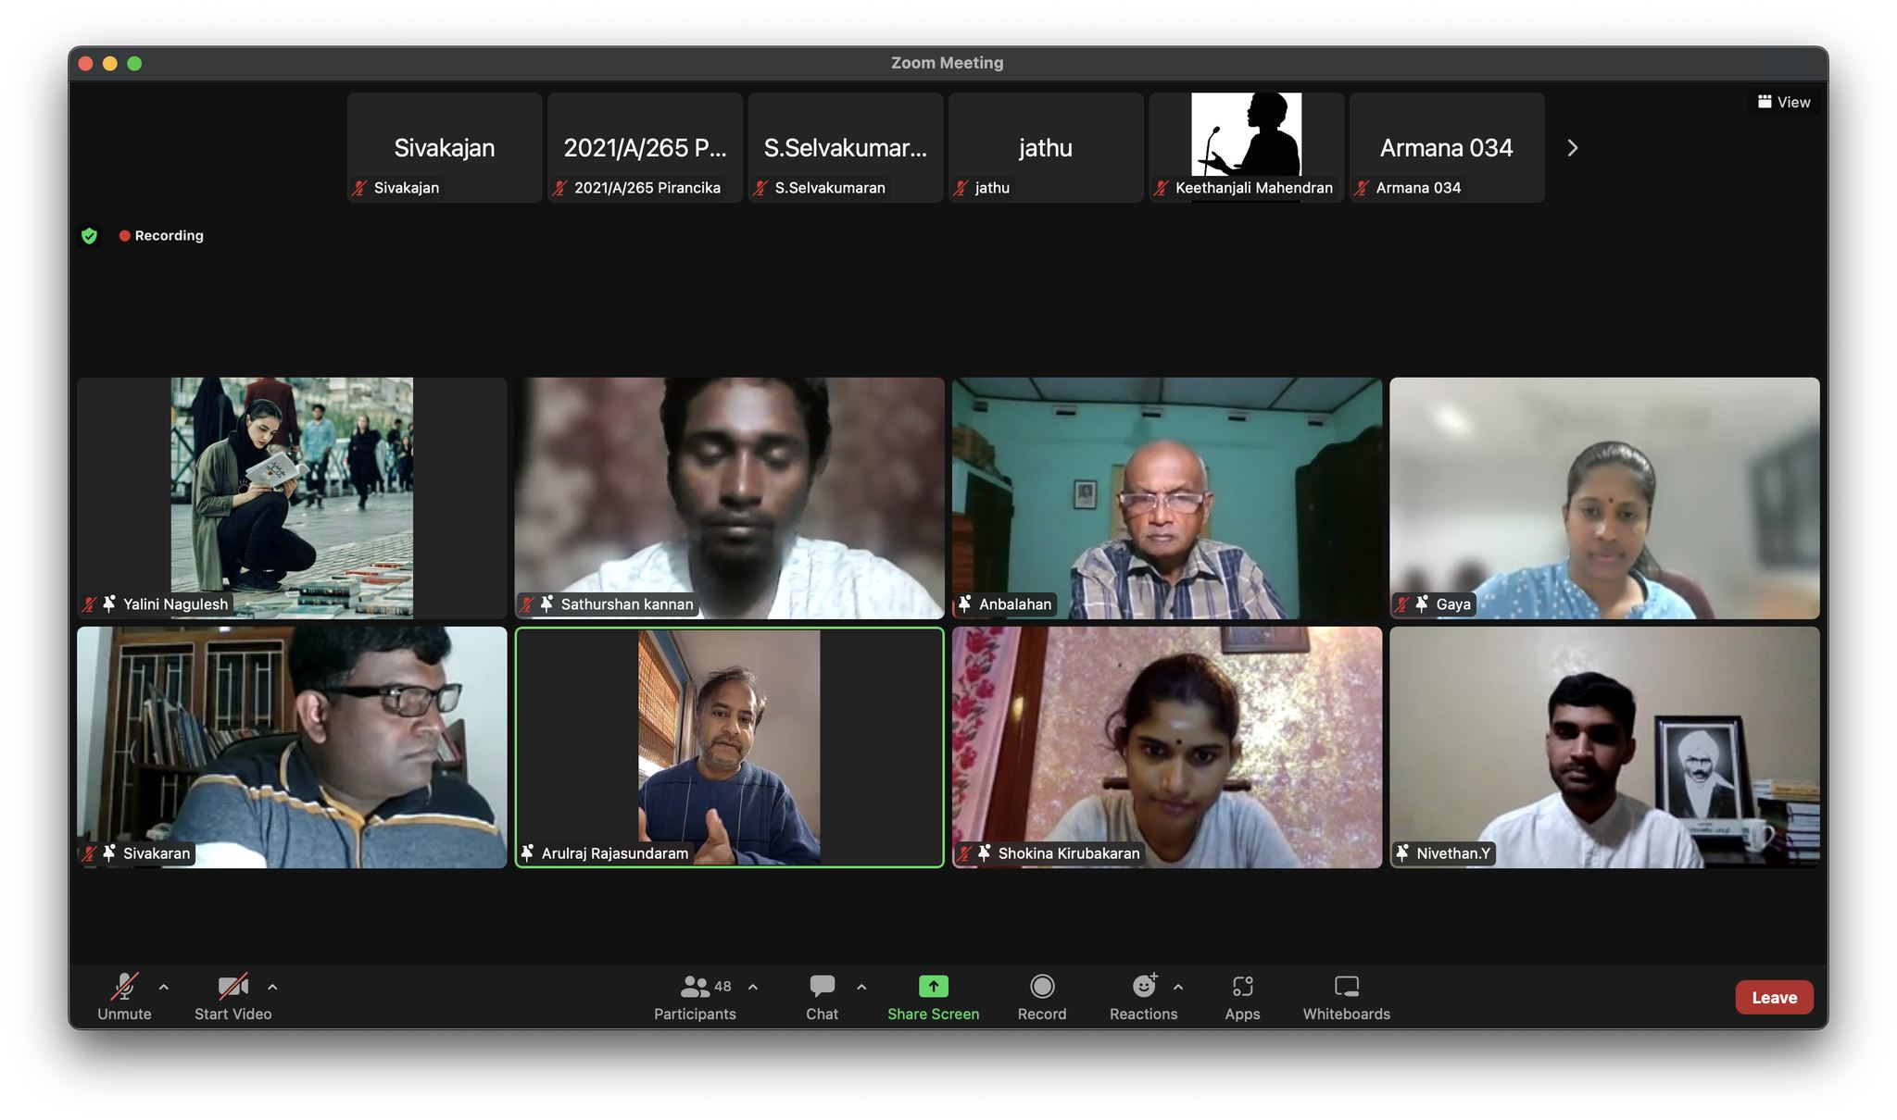This screenshot has width=1897, height=1120.
Task: Select Sivakaran video tile
Action: [292, 748]
